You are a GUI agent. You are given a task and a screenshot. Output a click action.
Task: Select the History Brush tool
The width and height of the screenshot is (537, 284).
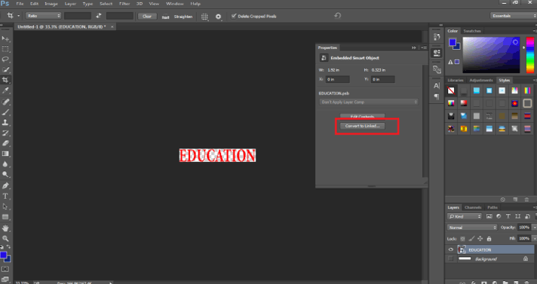click(5, 133)
